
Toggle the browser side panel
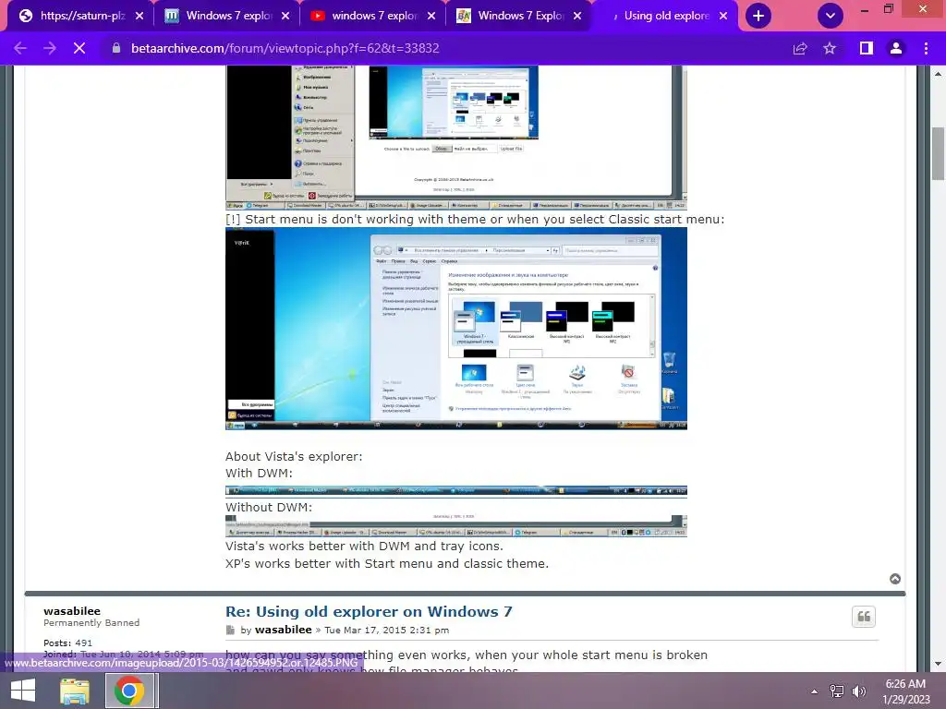point(867,48)
